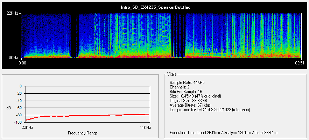Select the Compressor libFLAC 1.4.2 line
Screen dimensions: 309x140
coord(210,110)
